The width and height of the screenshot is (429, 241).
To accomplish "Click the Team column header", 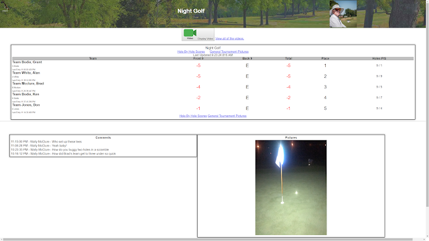I will [x=93, y=58].
